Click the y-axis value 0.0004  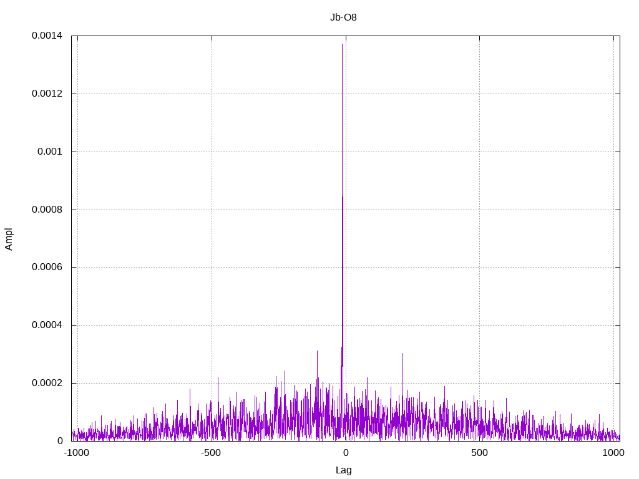coord(47,325)
